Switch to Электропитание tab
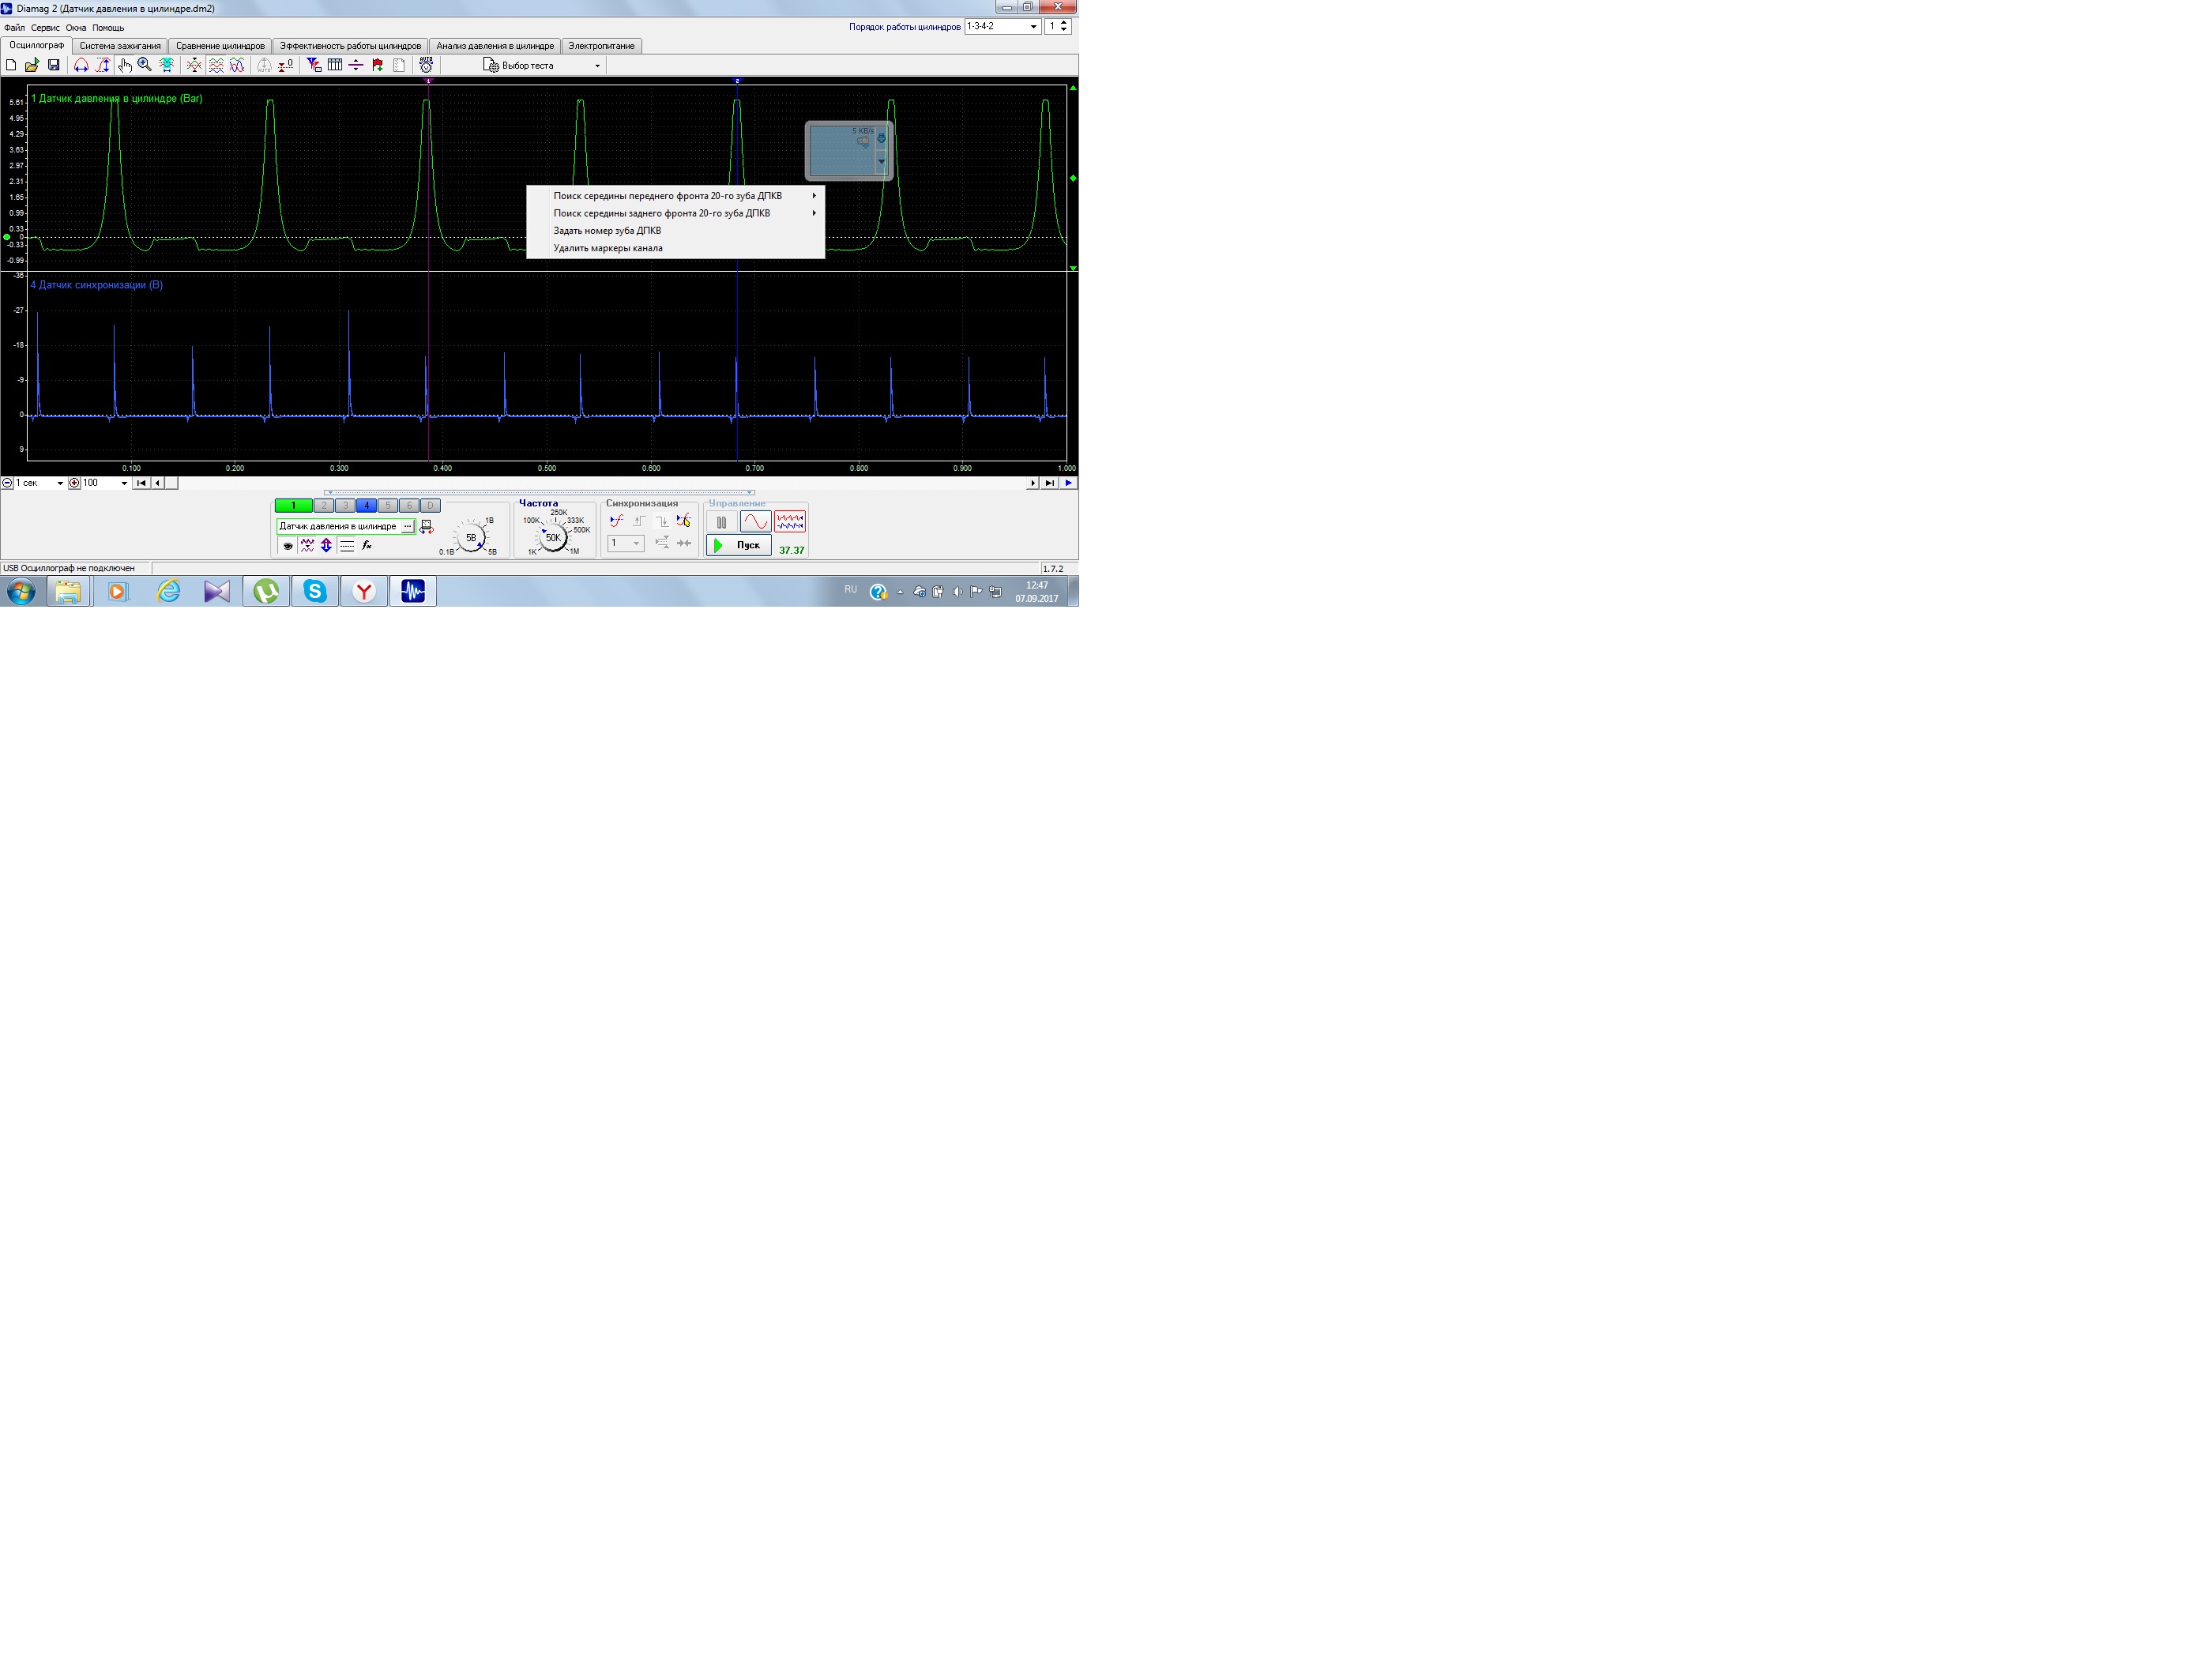The height and width of the screenshot is (1659, 2212). [602, 46]
